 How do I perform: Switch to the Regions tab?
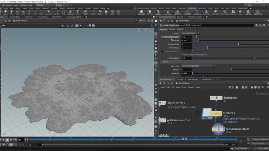(180, 29)
